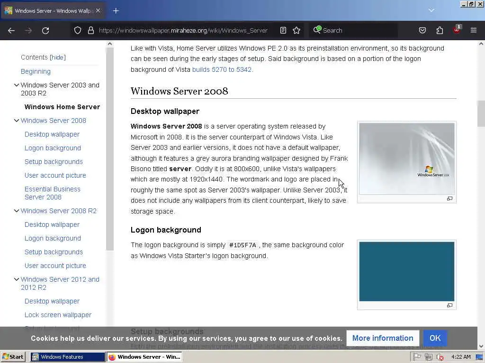The height and width of the screenshot is (363, 485).
Task: Open the teal logon background thumbnail
Action: 407,271
